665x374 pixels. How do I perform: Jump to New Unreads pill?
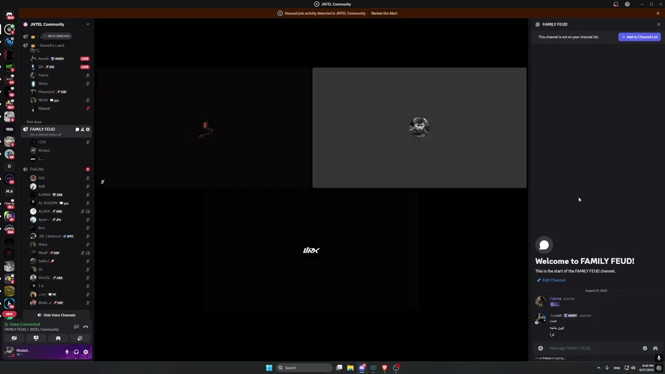coord(57,36)
